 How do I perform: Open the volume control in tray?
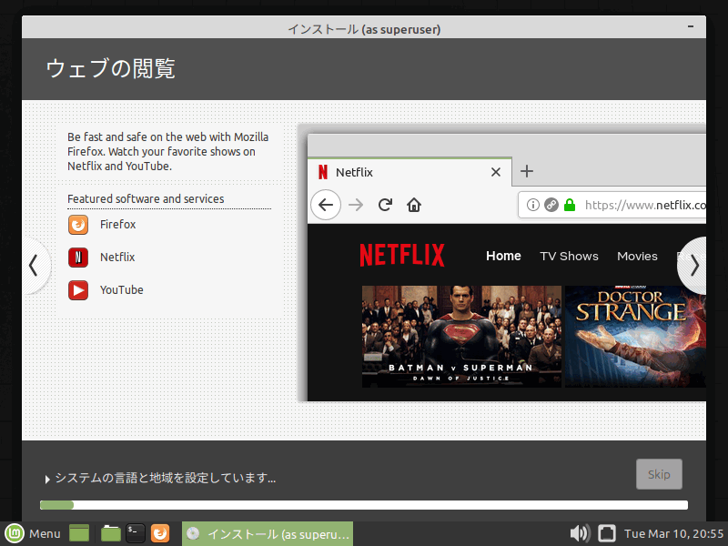pos(580,533)
